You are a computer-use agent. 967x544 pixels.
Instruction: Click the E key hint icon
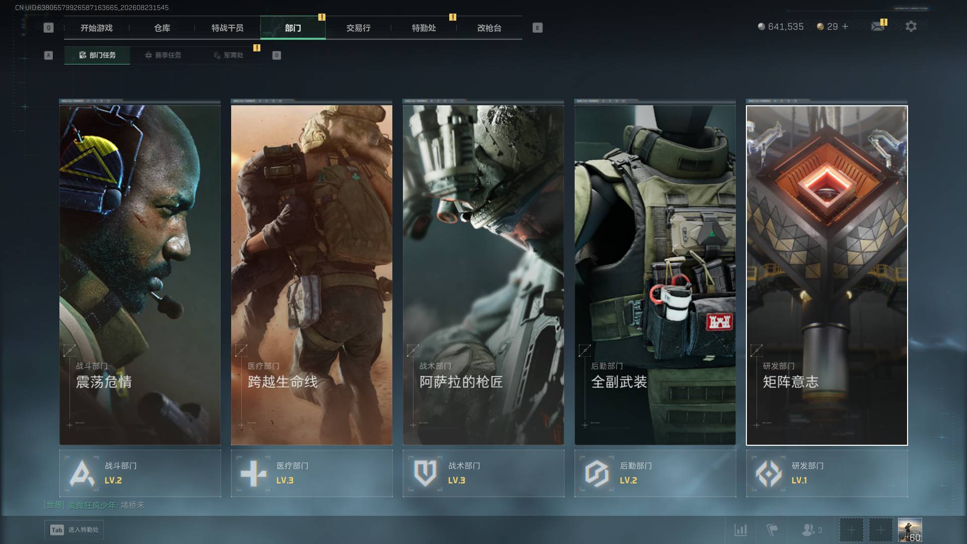coord(537,28)
